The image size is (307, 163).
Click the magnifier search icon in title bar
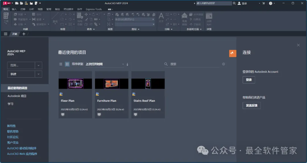(234, 3)
